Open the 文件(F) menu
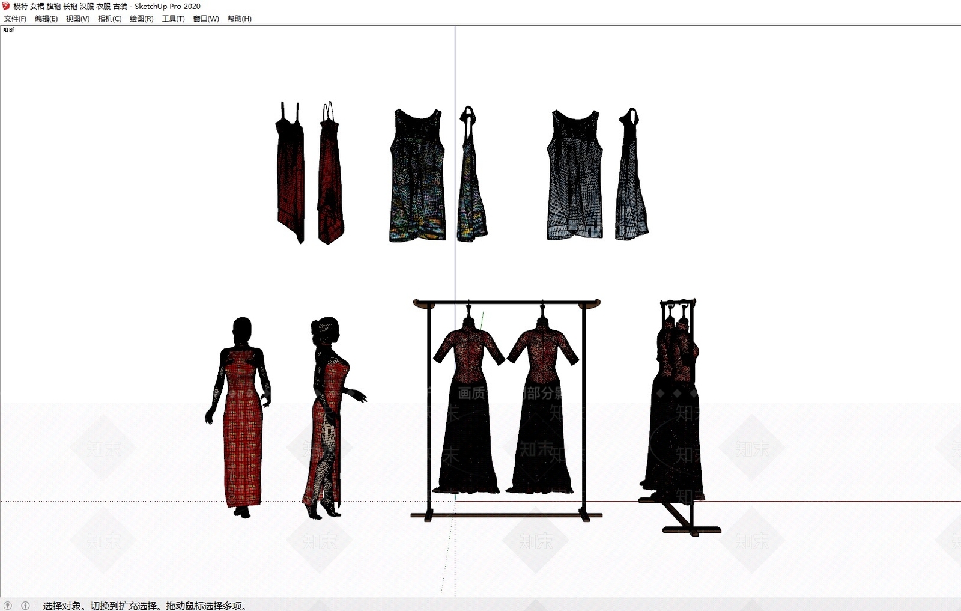The width and height of the screenshot is (961, 611). 15,19
